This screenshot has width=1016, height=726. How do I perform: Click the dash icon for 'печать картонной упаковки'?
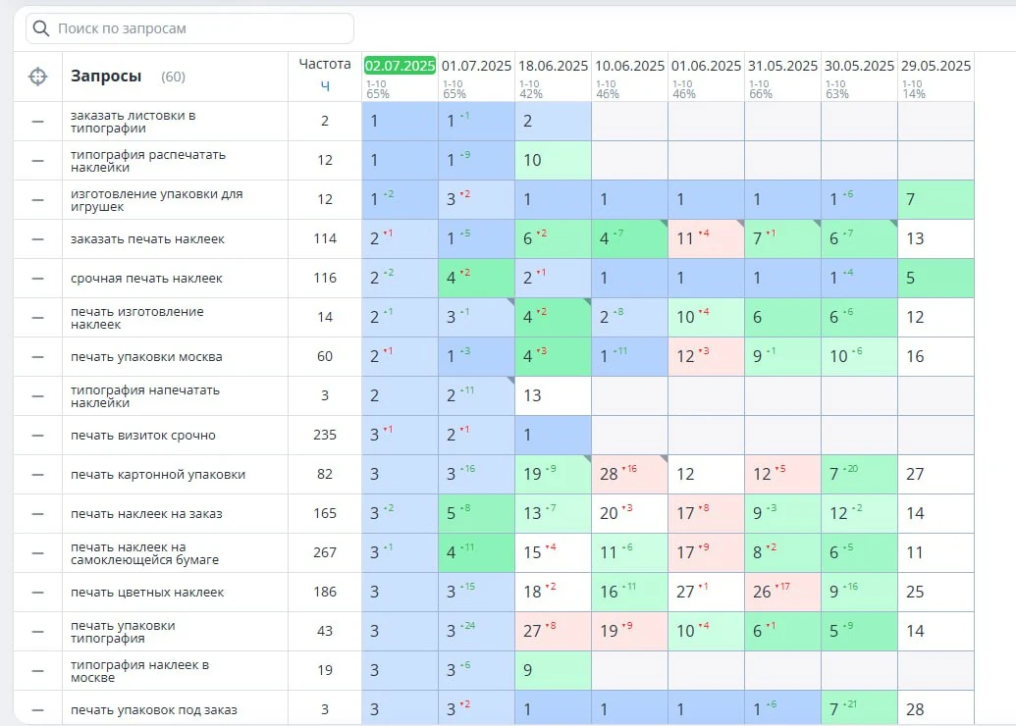(37, 475)
